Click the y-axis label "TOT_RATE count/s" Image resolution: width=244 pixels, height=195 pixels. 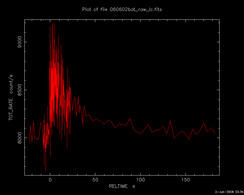point(11,97)
